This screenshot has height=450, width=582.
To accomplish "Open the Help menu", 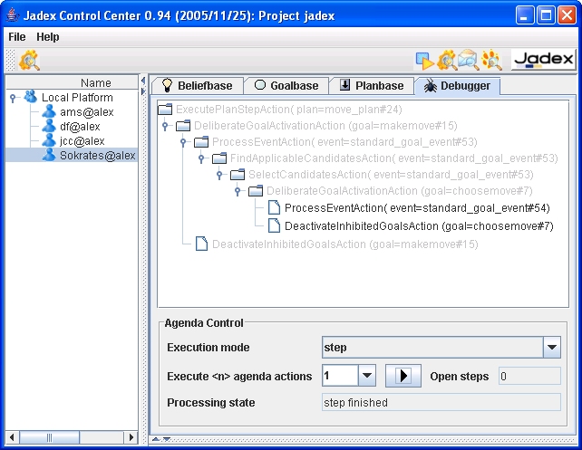I will click(x=47, y=37).
